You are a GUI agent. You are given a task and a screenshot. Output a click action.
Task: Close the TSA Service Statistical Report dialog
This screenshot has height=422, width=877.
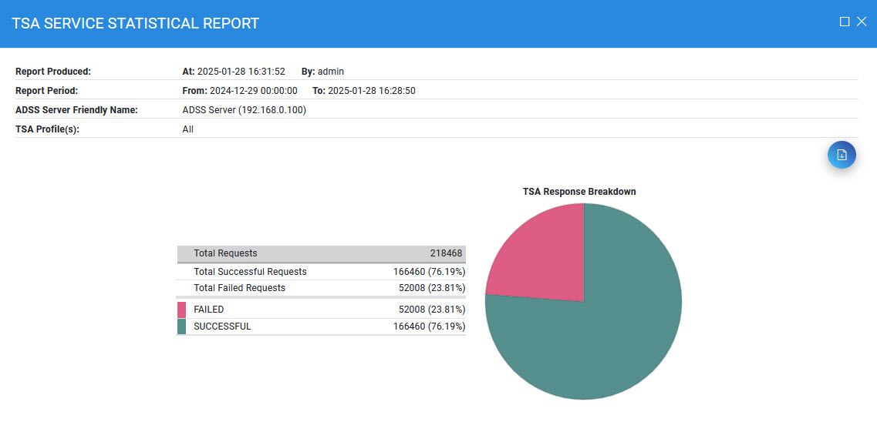(x=862, y=22)
